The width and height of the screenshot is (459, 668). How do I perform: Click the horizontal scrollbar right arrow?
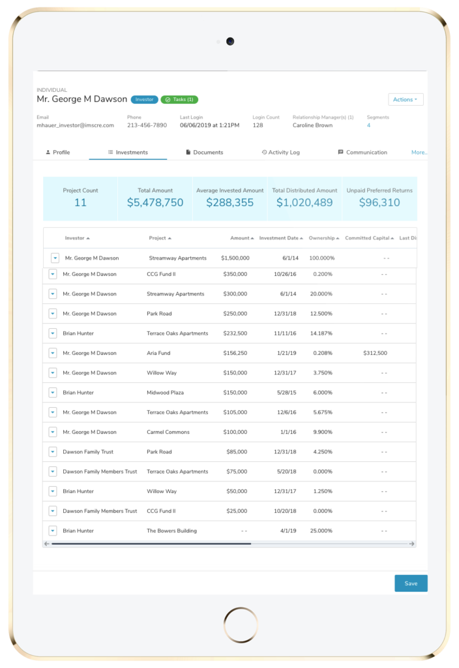[411, 543]
